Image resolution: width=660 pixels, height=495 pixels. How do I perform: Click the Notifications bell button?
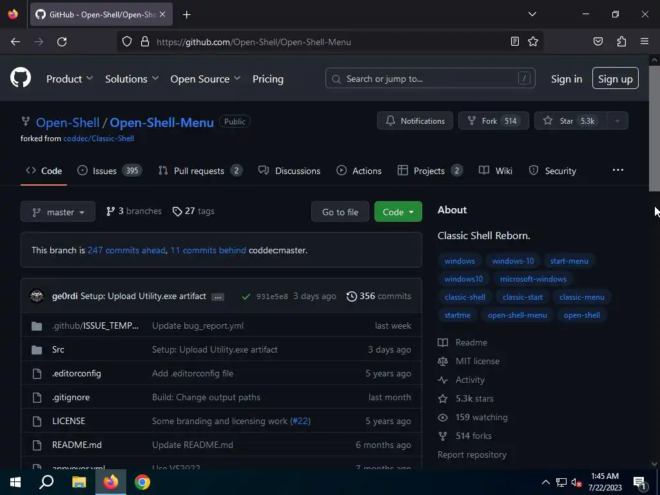click(415, 121)
